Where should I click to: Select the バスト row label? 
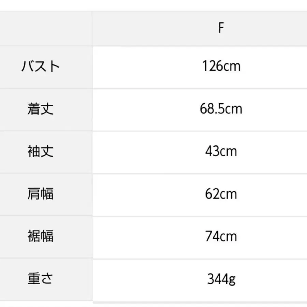[x=41, y=66]
